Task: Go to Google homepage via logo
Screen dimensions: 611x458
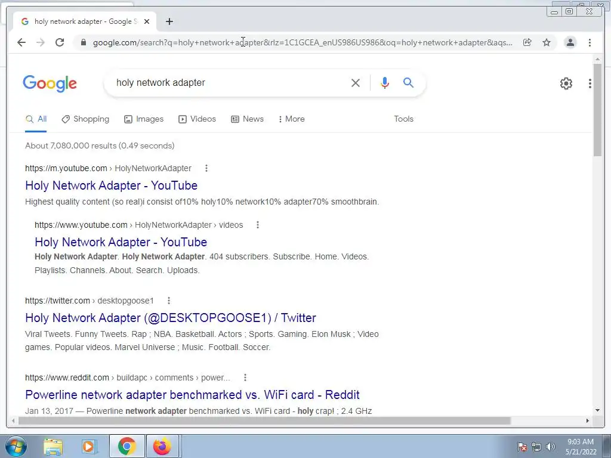Action: [50, 83]
